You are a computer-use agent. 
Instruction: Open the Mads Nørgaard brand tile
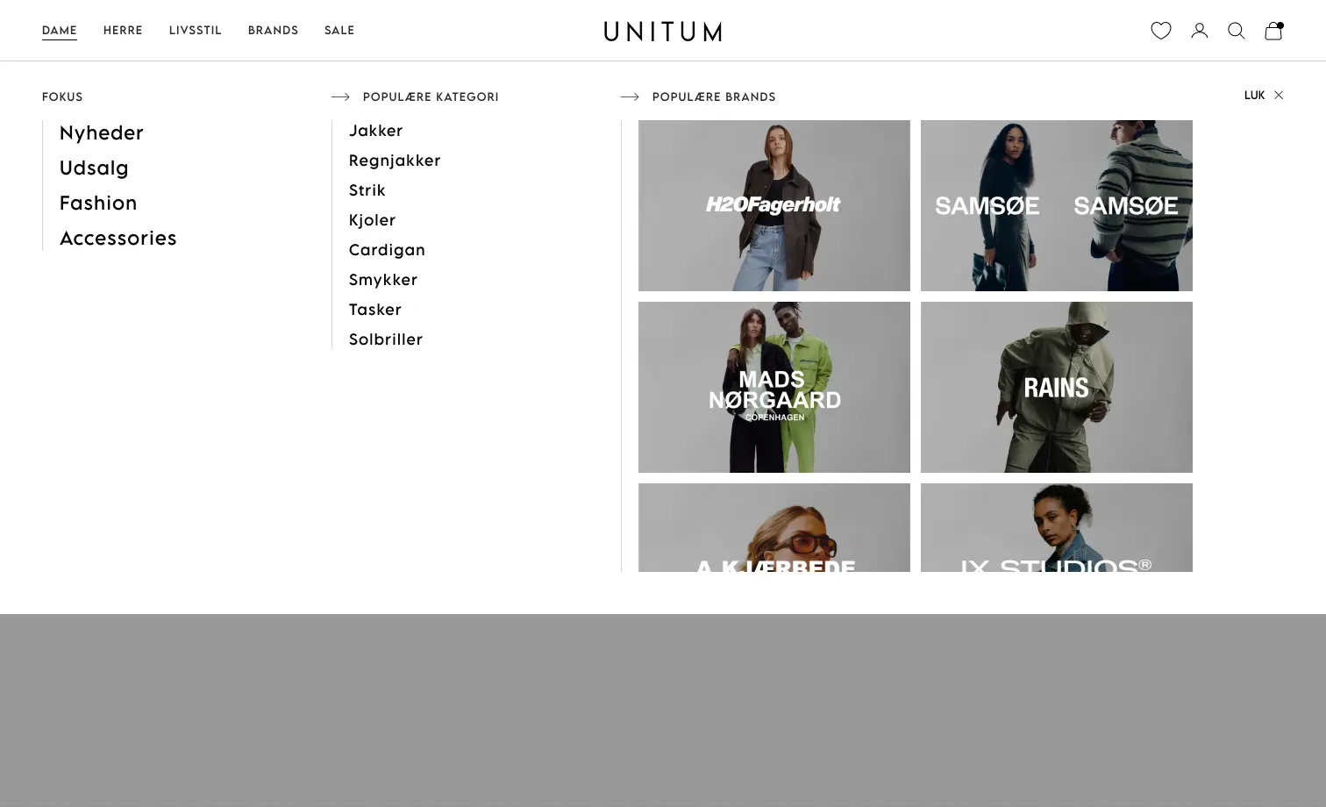[x=774, y=387]
